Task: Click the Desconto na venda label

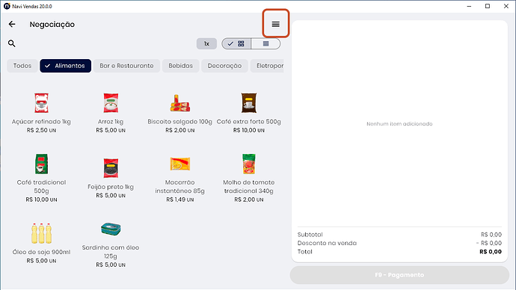Action: pyautogui.click(x=327, y=243)
